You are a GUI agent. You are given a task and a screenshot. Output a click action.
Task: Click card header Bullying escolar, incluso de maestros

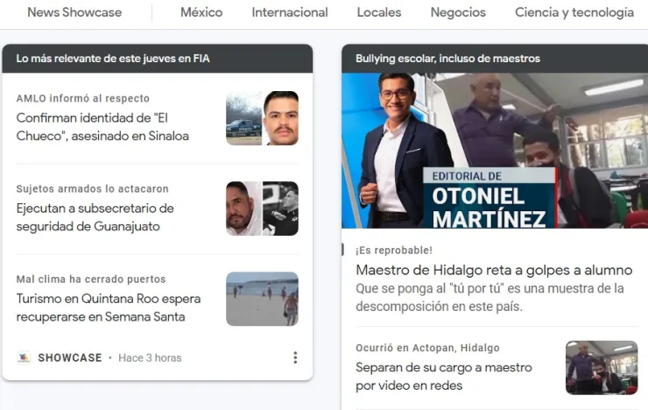[447, 59]
